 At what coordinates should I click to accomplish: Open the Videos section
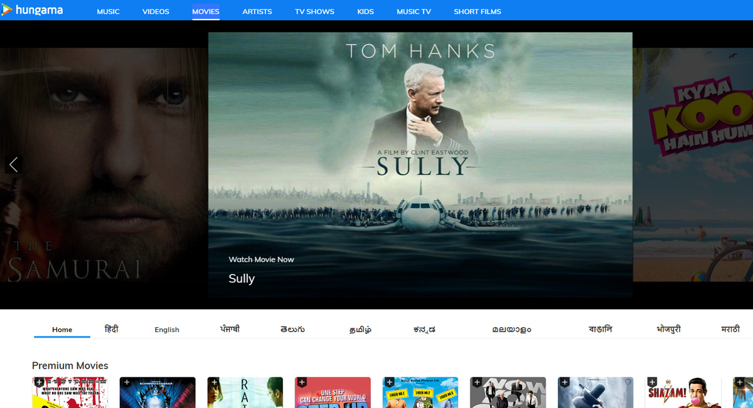[x=156, y=11]
